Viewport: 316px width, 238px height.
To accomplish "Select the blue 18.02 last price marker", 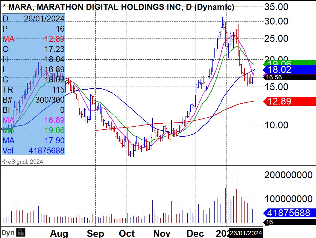I will click(x=290, y=70).
